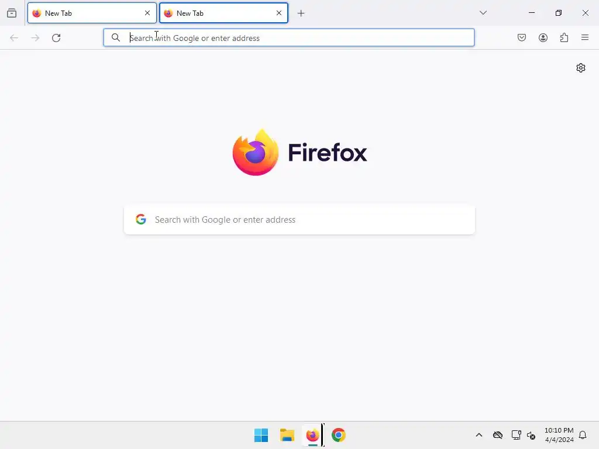The width and height of the screenshot is (599, 449).
Task: Click the Google icon in page search box
Action: (x=141, y=219)
